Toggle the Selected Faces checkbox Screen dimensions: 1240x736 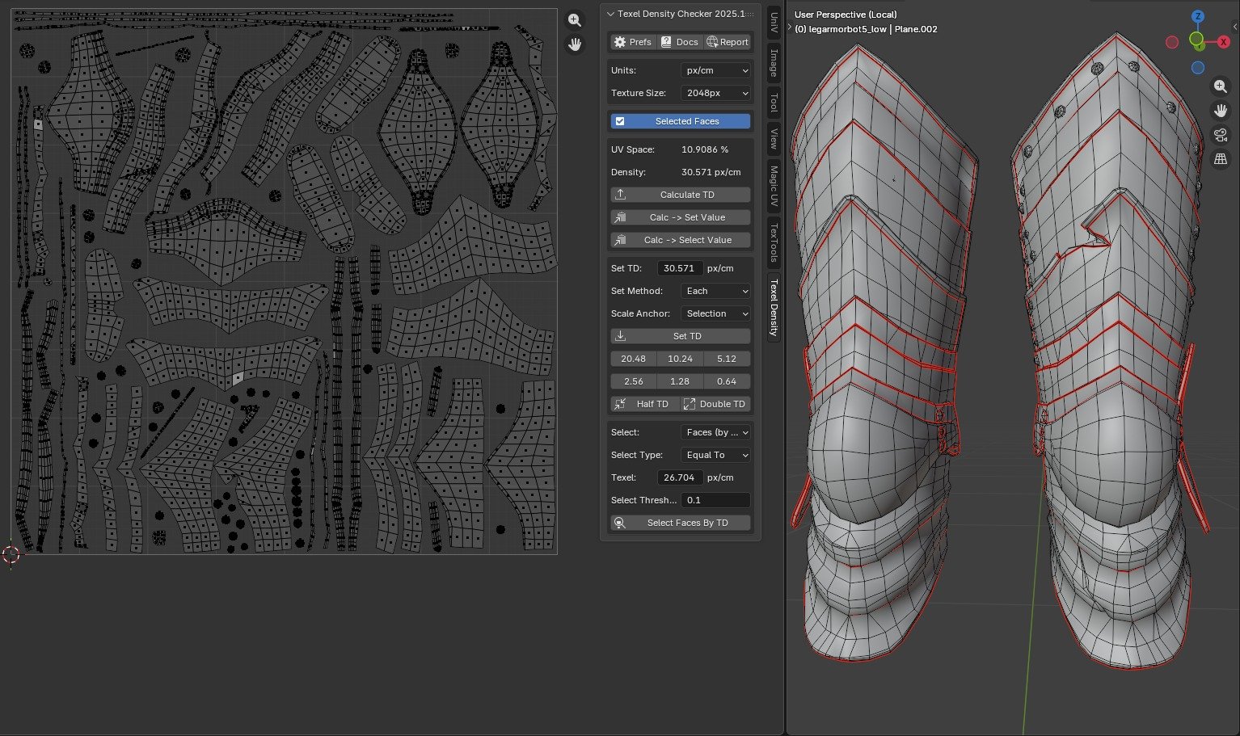620,121
